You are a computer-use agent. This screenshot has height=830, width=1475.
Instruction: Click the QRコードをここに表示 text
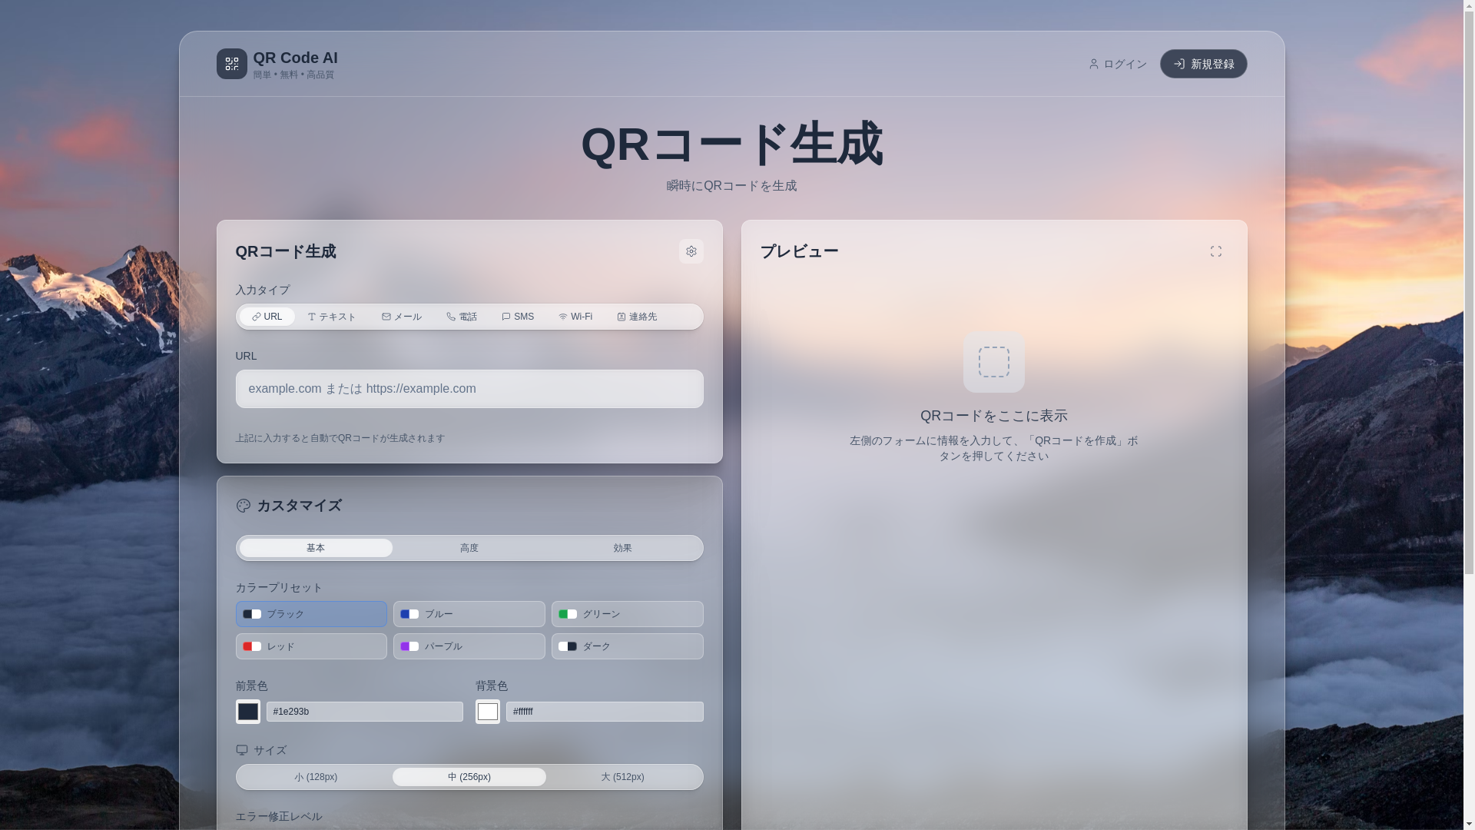click(993, 416)
